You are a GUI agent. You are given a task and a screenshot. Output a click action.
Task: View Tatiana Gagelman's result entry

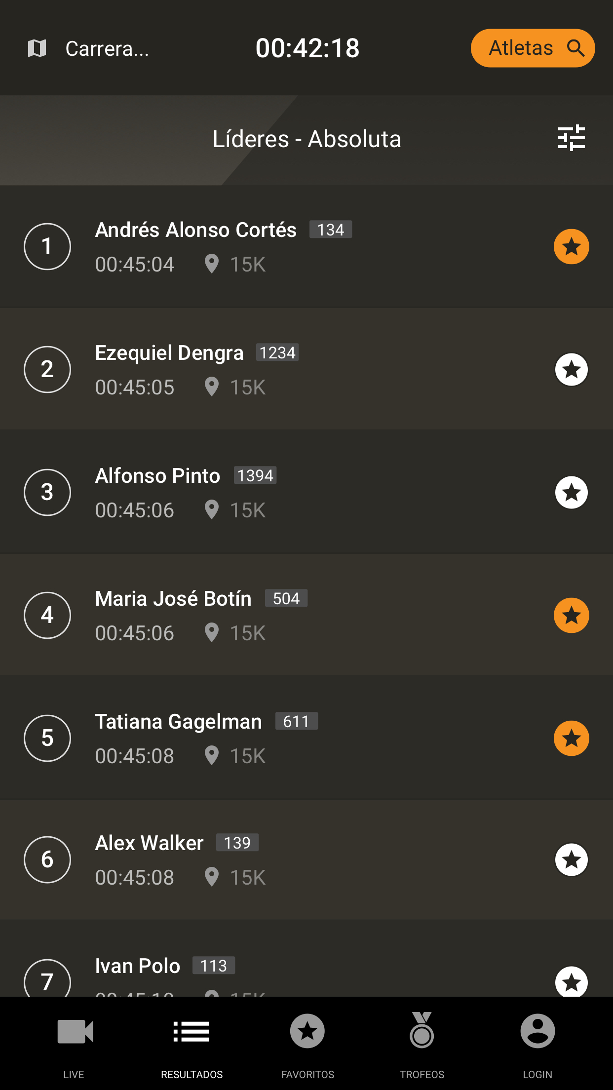point(178,722)
